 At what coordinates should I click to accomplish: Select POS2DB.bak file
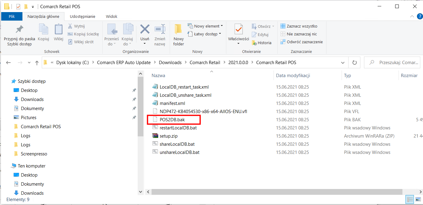pos(172,120)
